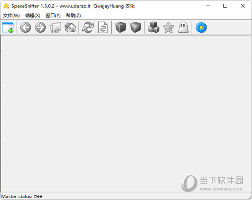The height and width of the screenshot is (200, 252).
Task: Maximize the SpaceSniffer window
Action: coord(225,6)
